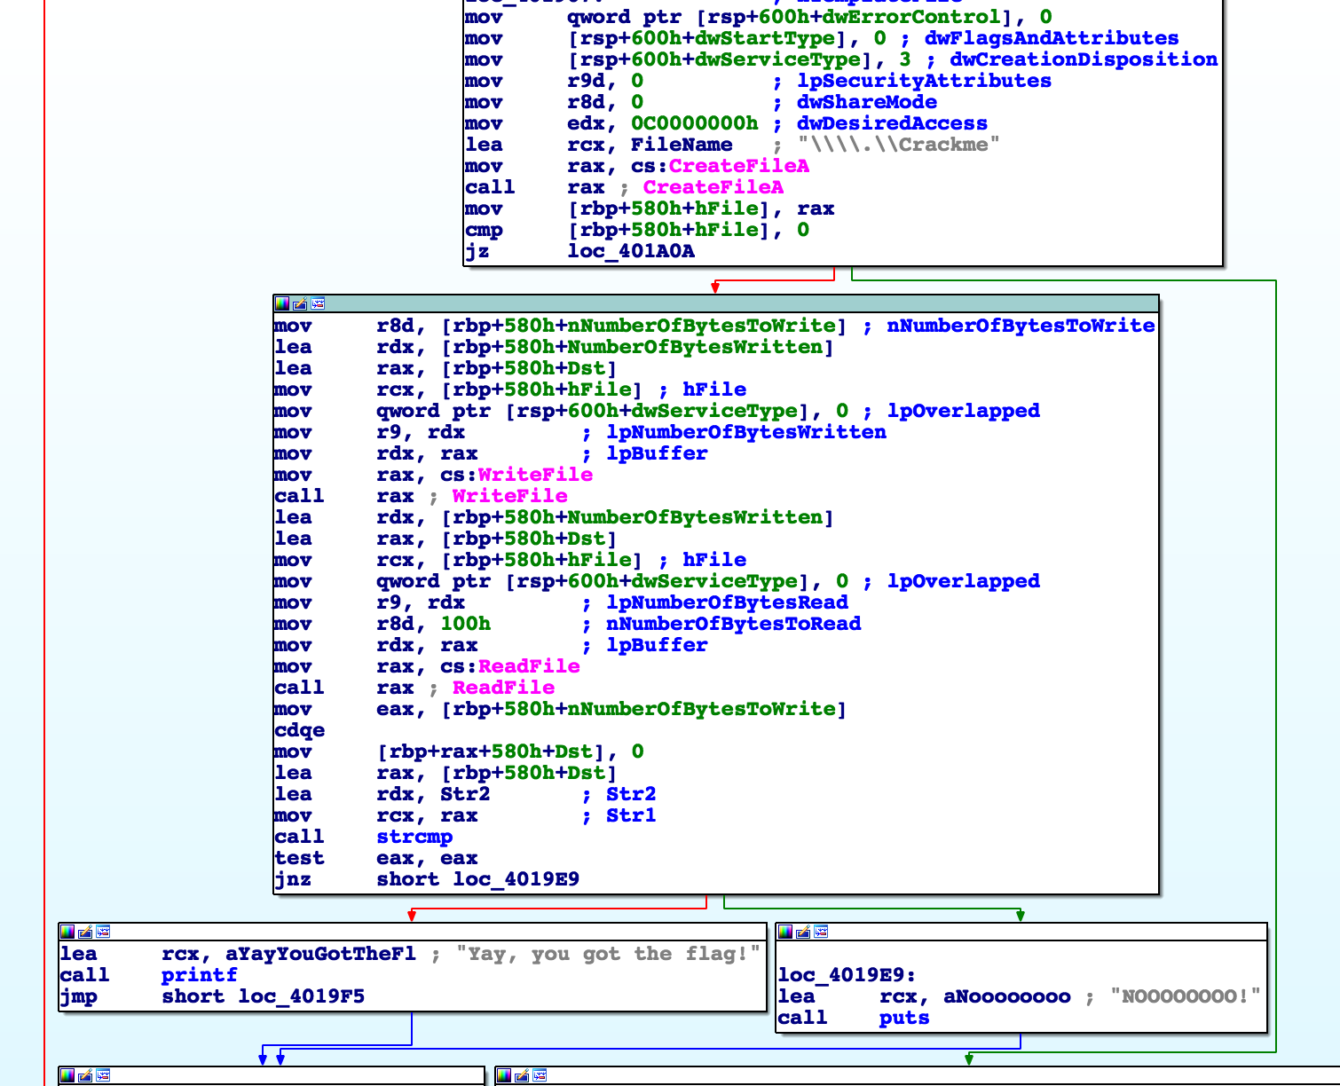The image size is (1340, 1086).
Task: Select the aNoooooooo string reference
Action: click(1006, 996)
